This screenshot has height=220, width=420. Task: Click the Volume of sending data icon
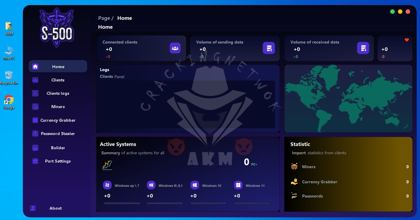coord(269,48)
